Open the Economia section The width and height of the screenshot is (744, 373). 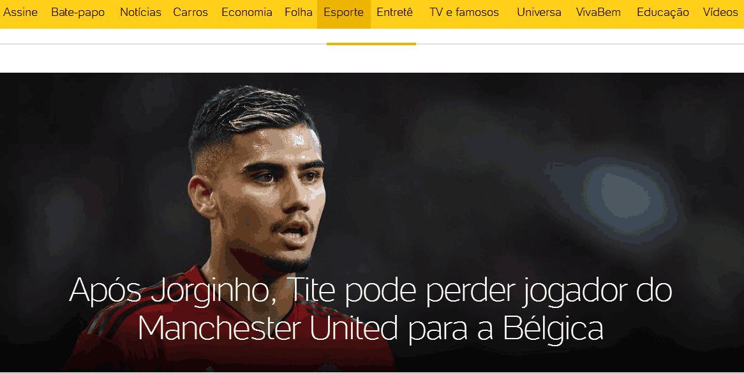247,12
